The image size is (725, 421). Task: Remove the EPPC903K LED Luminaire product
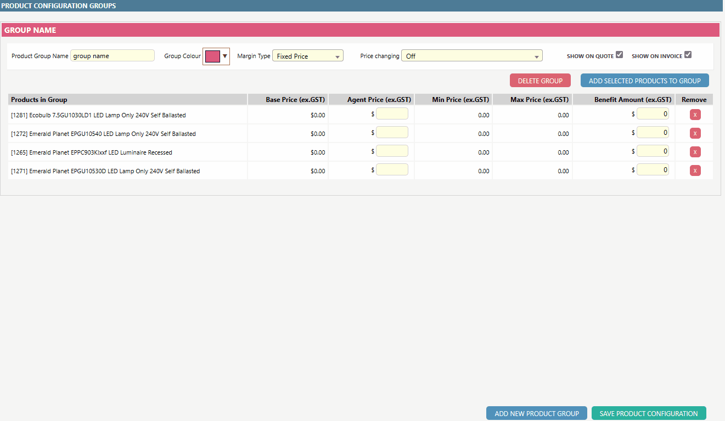pyautogui.click(x=695, y=152)
